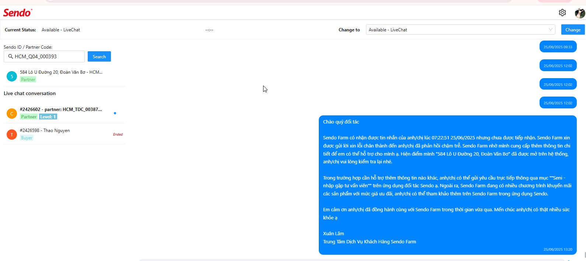
Task: Click the Xuân Lâm signature line
Action: [334, 234]
